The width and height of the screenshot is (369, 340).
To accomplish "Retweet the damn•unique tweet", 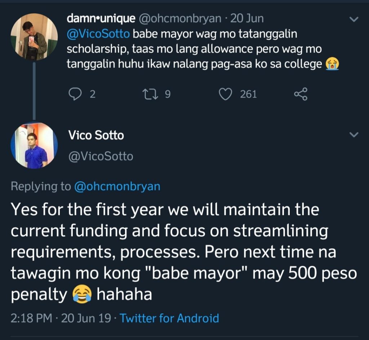I will click(x=148, y=94).
